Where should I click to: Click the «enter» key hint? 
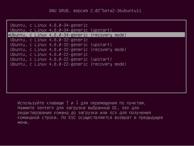45,108
